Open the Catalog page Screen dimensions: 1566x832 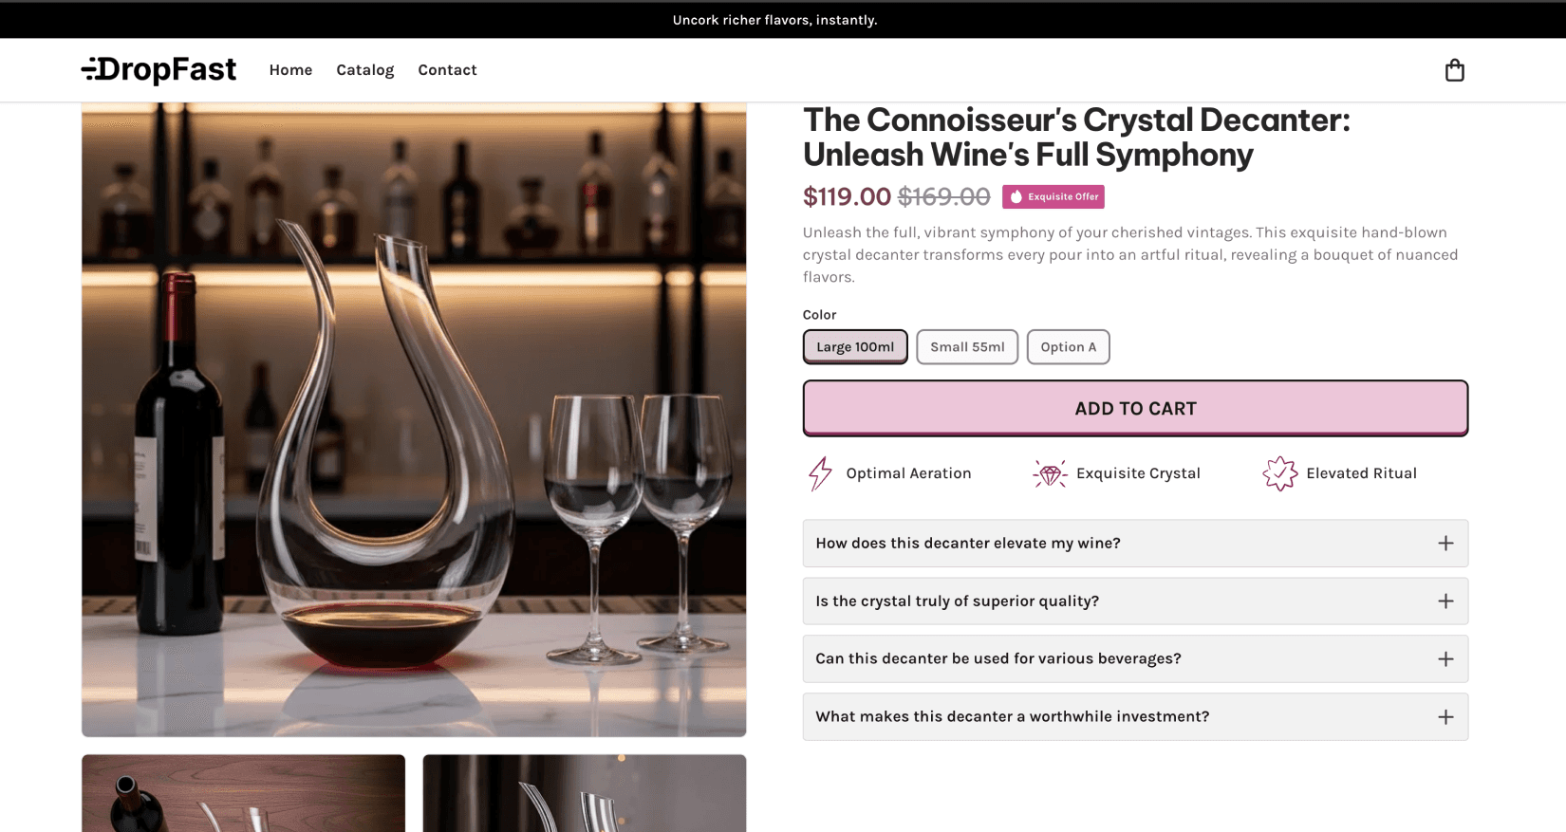pos(364,69)
